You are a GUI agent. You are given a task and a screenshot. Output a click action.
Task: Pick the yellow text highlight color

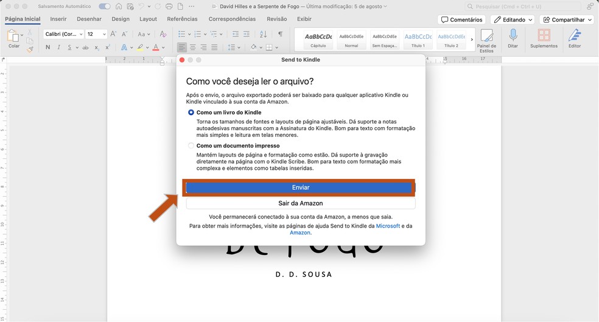pos(140,47)
